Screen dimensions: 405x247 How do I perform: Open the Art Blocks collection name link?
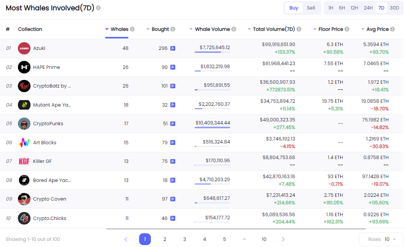[x=45, y=142]
